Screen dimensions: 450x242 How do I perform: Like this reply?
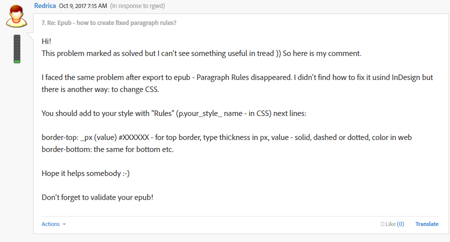coord(390,224)
